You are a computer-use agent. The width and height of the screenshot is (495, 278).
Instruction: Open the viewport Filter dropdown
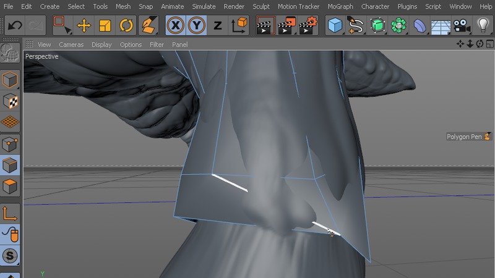pos(157,44)
